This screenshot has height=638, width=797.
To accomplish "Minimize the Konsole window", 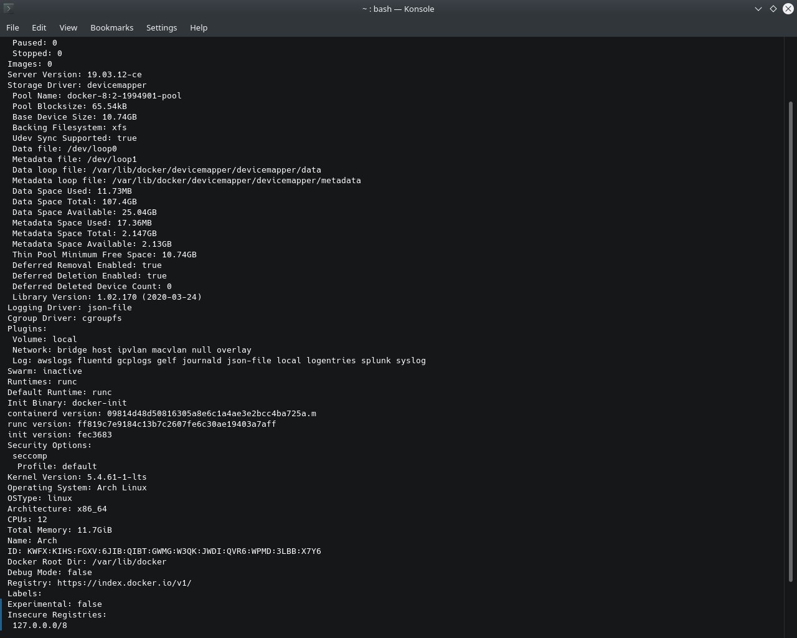I will (758, 9).
